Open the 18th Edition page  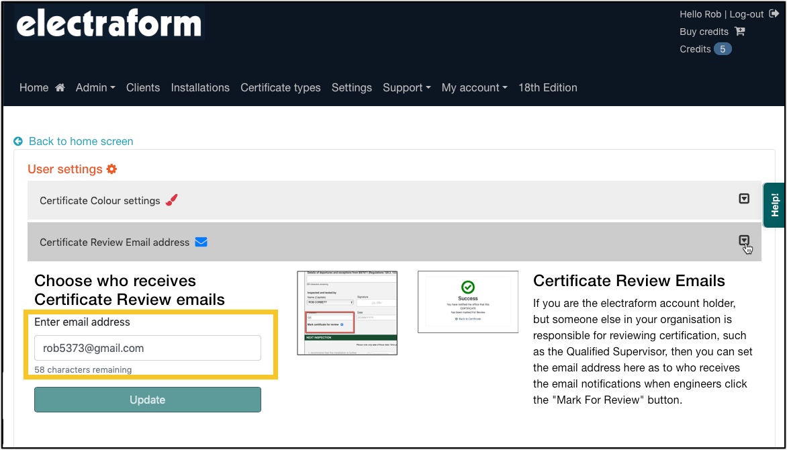coord(547,87)
